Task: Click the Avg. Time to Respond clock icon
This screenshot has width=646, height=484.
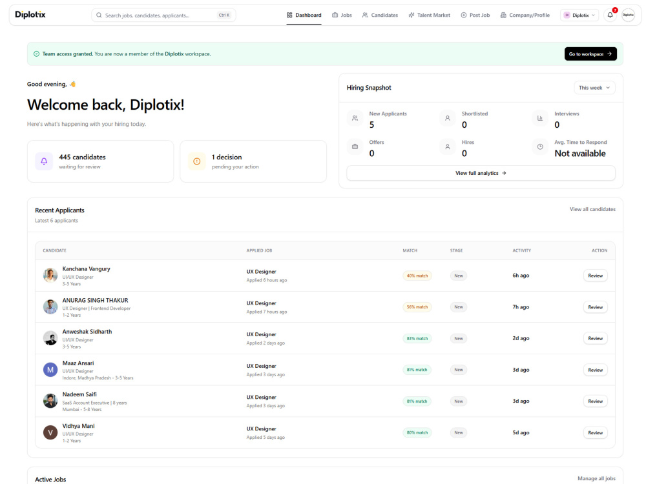Action: [539, 147]
